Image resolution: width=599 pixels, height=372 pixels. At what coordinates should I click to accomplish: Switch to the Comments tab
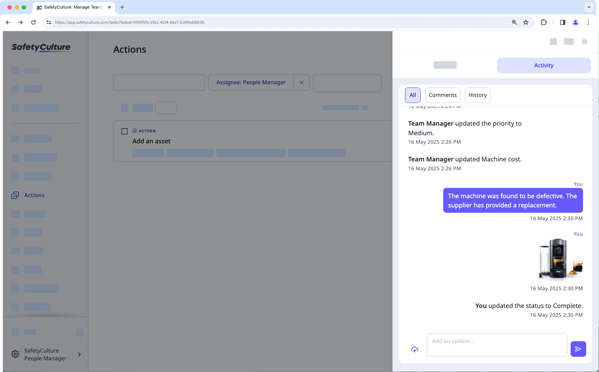[x=443, y=95]
